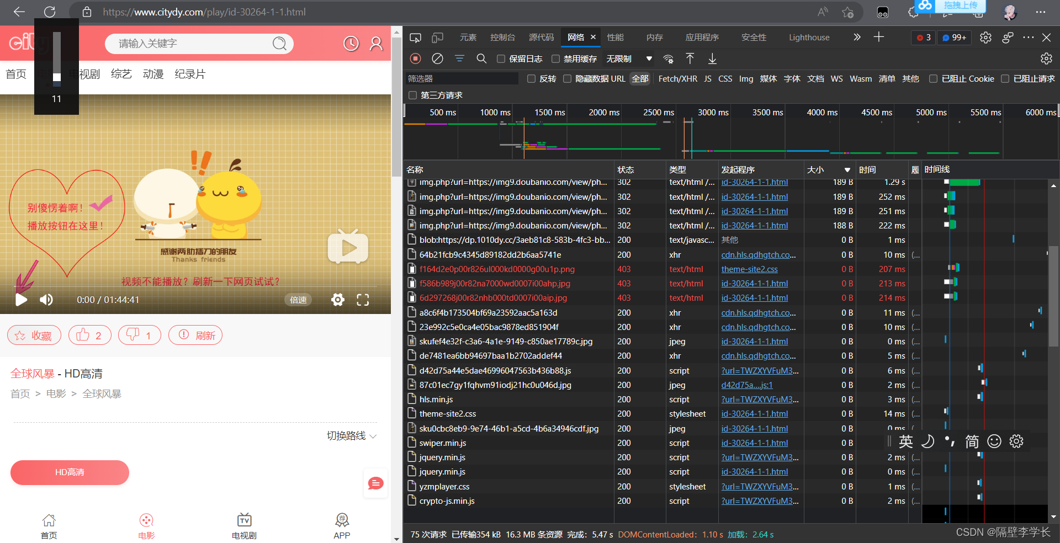The height and width of the screenshot is (543, 1060).
Task: Toggle the network filter funnel icon
Action: [459, 58]
